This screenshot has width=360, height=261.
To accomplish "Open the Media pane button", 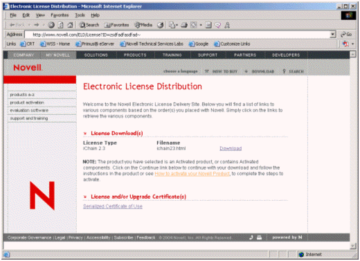I will coord(143,25).
